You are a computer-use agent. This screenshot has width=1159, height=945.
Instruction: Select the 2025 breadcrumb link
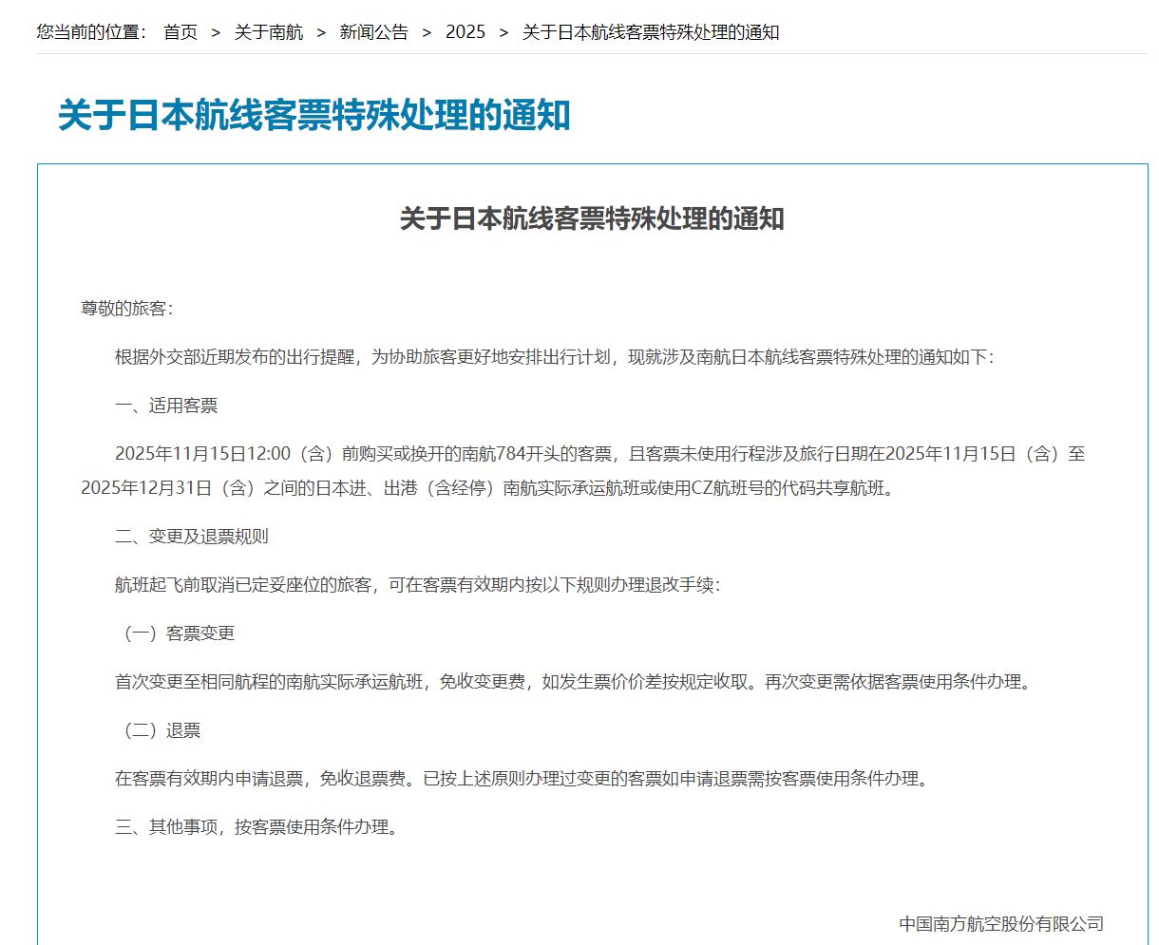pos(465,32)
